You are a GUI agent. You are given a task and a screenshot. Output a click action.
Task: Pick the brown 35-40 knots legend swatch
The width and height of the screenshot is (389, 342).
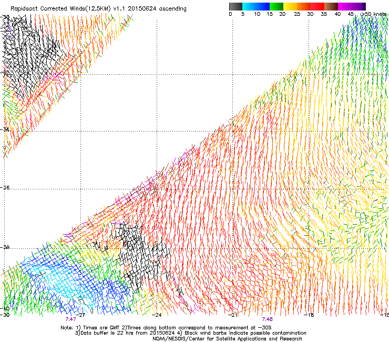pyautogui.click(x=331, y=6)
